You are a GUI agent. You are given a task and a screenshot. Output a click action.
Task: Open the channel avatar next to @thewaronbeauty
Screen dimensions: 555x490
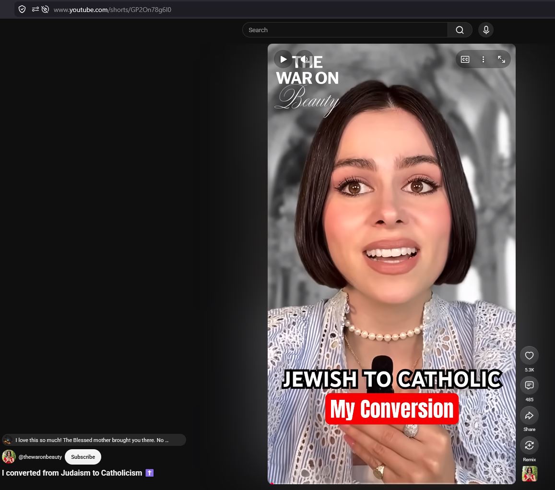click(x=9, y=457)
